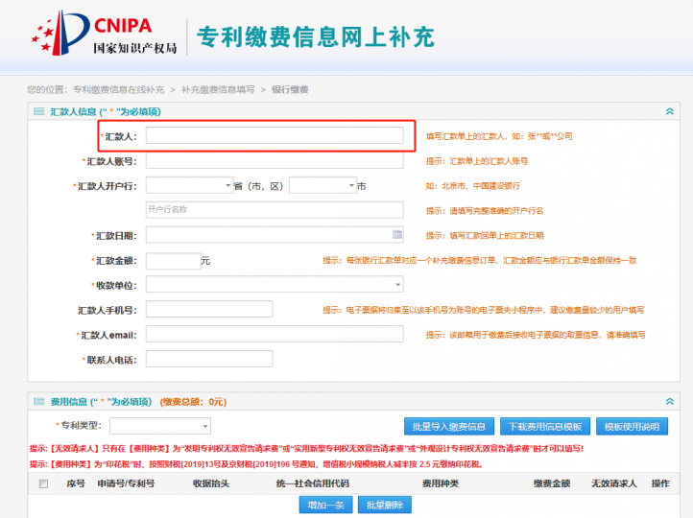Viewport: 693px width, 518px height.
Task: Click 下载费用信息模板 button
Action: pyautogui.click(x=545, y=427)
